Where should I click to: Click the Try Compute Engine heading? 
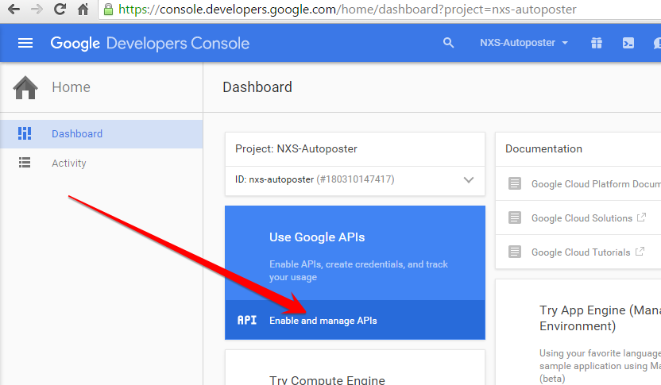pos(327,379)
